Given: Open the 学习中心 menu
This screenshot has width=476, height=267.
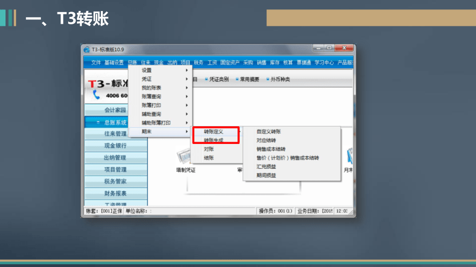Looking at the screenshot, I should pyautogui.click(x=324, y=62).
